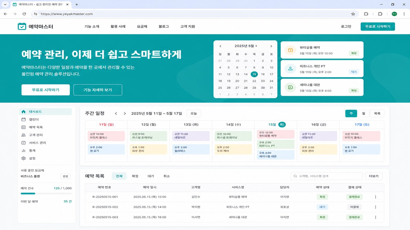Image resolution: width=410 pixels, height=230 pixels.
Task: Open the 블로그 nav menu
Action: pyautogui.click(x=164, y=26)
